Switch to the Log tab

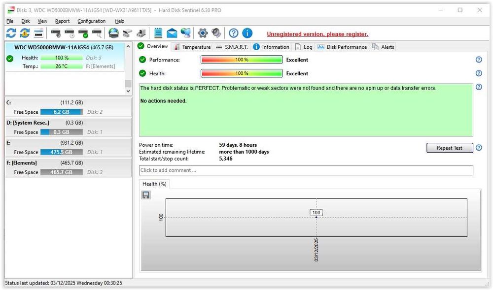pyautogui.click(x=304, y=47)
